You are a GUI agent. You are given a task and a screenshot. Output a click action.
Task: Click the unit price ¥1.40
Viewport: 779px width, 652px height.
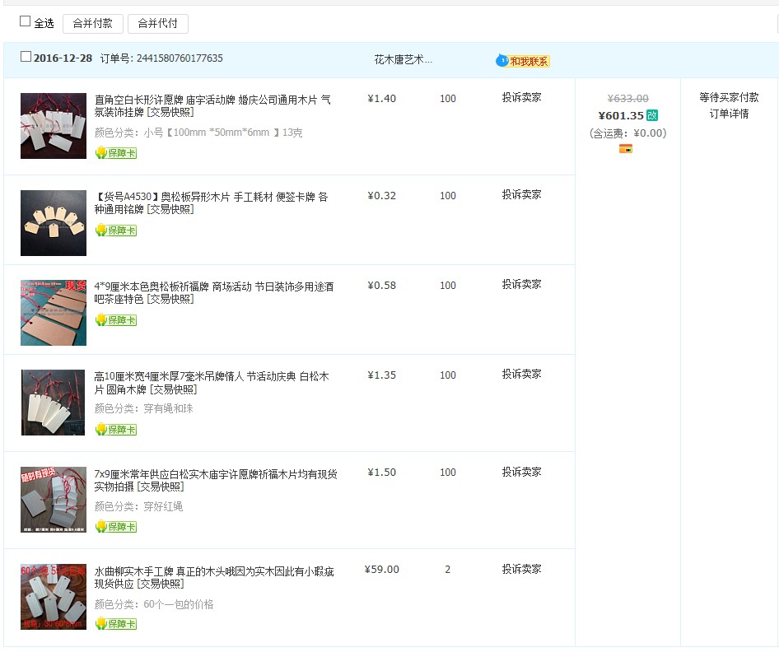click(x=381, y=98)
